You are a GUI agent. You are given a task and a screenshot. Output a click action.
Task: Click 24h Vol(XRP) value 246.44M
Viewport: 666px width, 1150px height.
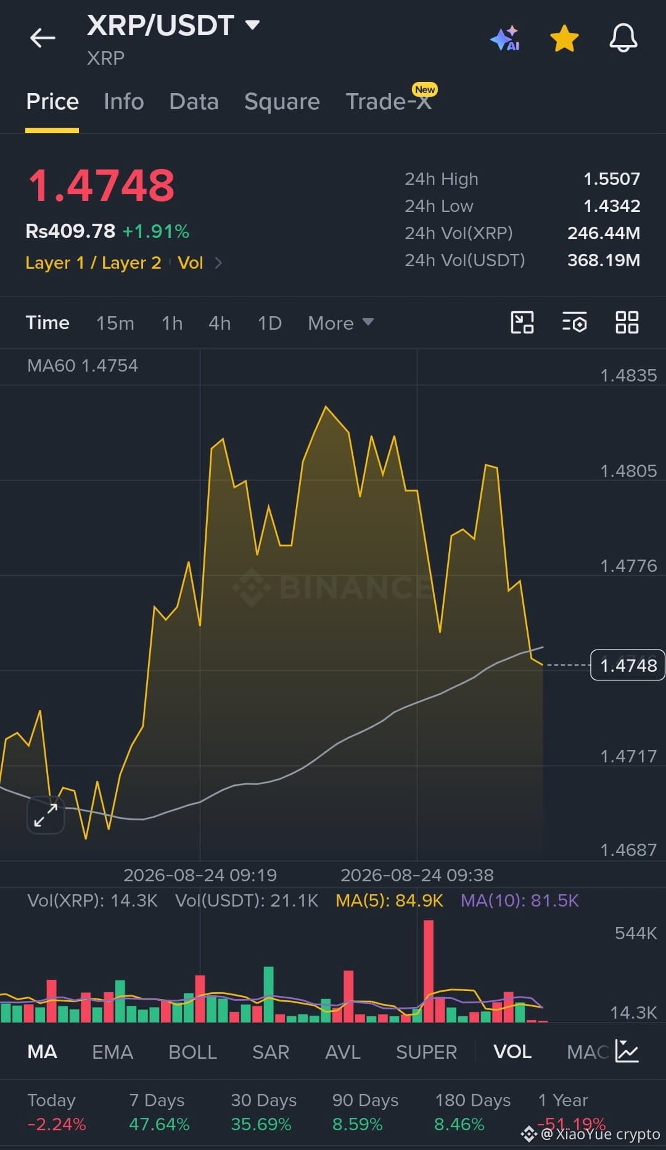[604, 233]
